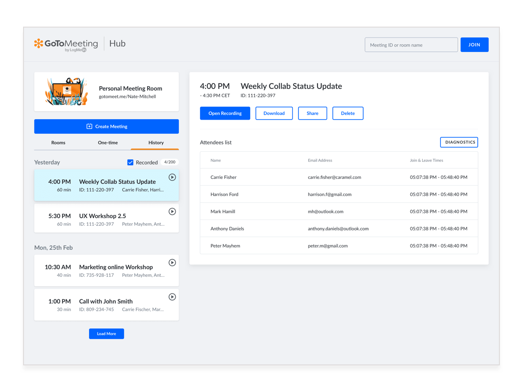Download the meeting recording
Viewport: 522px width, 392px height.
pos(274,113)
